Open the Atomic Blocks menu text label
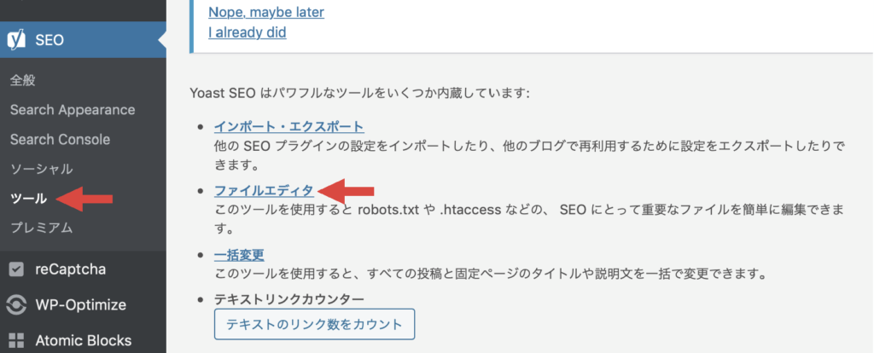The width and height of the screenshot is (874, 353). pos(83,340)
